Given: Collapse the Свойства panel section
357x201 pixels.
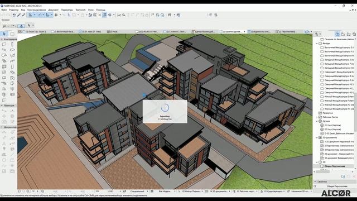Looking at the screenshot, I should (315, 182).
